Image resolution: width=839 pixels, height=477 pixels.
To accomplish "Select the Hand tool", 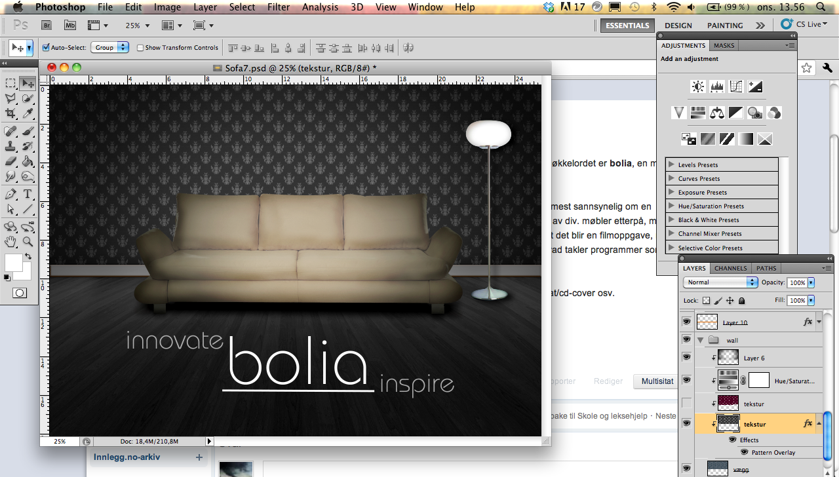I will (11, 242).
